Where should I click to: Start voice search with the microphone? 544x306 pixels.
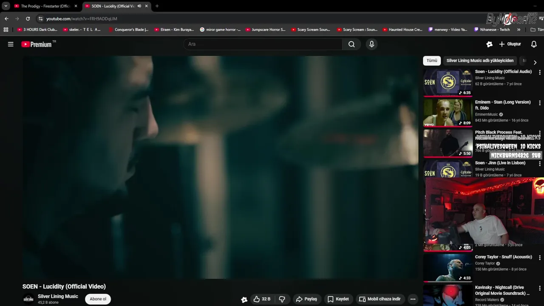tap(372, 44)
